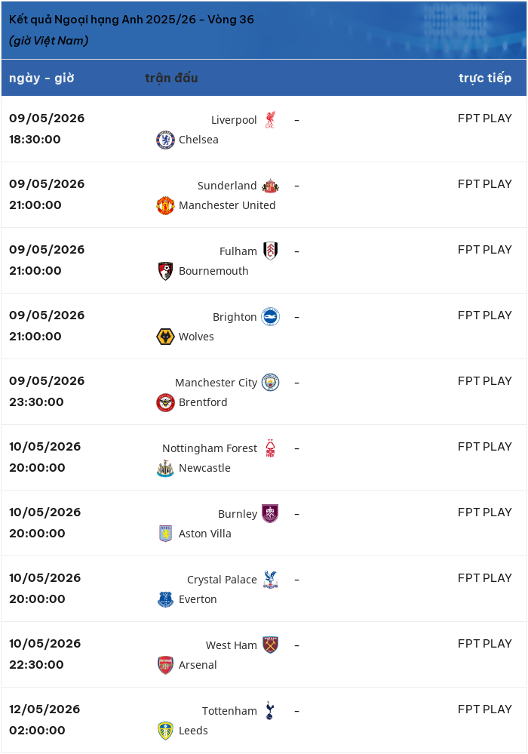This screenshot has width=528, height=754.
Task: Click the Wolves club logo
Action: [165, 337]
